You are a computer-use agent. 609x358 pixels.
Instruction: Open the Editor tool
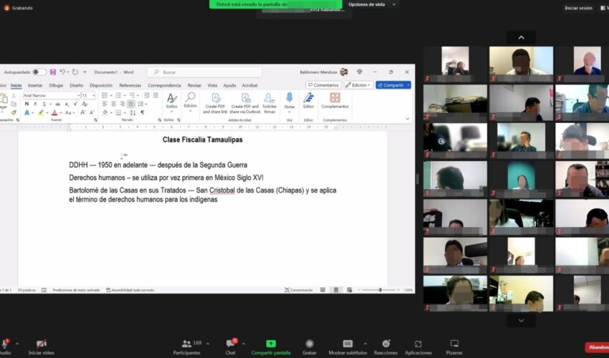308,101
